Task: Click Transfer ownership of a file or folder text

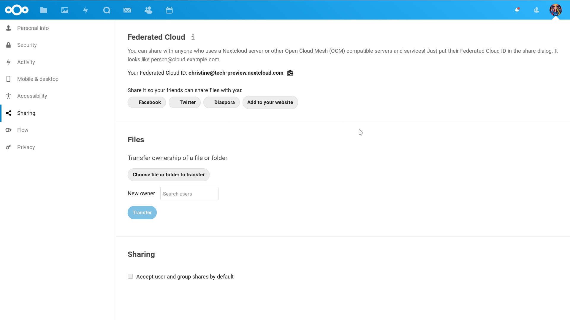Action: coord(178,158)
